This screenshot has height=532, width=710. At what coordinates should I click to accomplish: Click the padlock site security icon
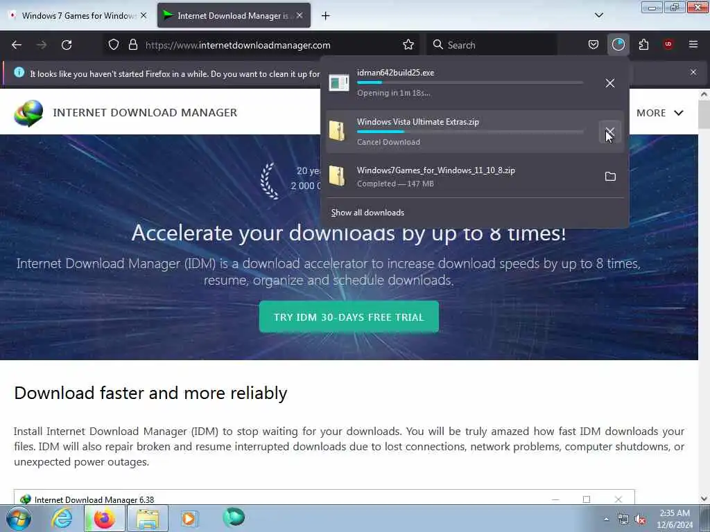[132, 45]
